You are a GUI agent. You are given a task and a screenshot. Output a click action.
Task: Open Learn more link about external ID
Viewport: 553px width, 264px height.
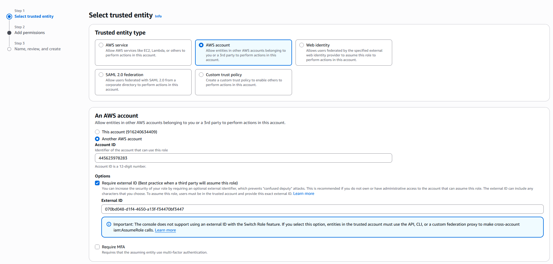click(304, 194)
